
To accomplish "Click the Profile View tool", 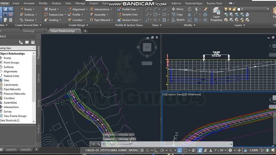I will click(128, 9).
